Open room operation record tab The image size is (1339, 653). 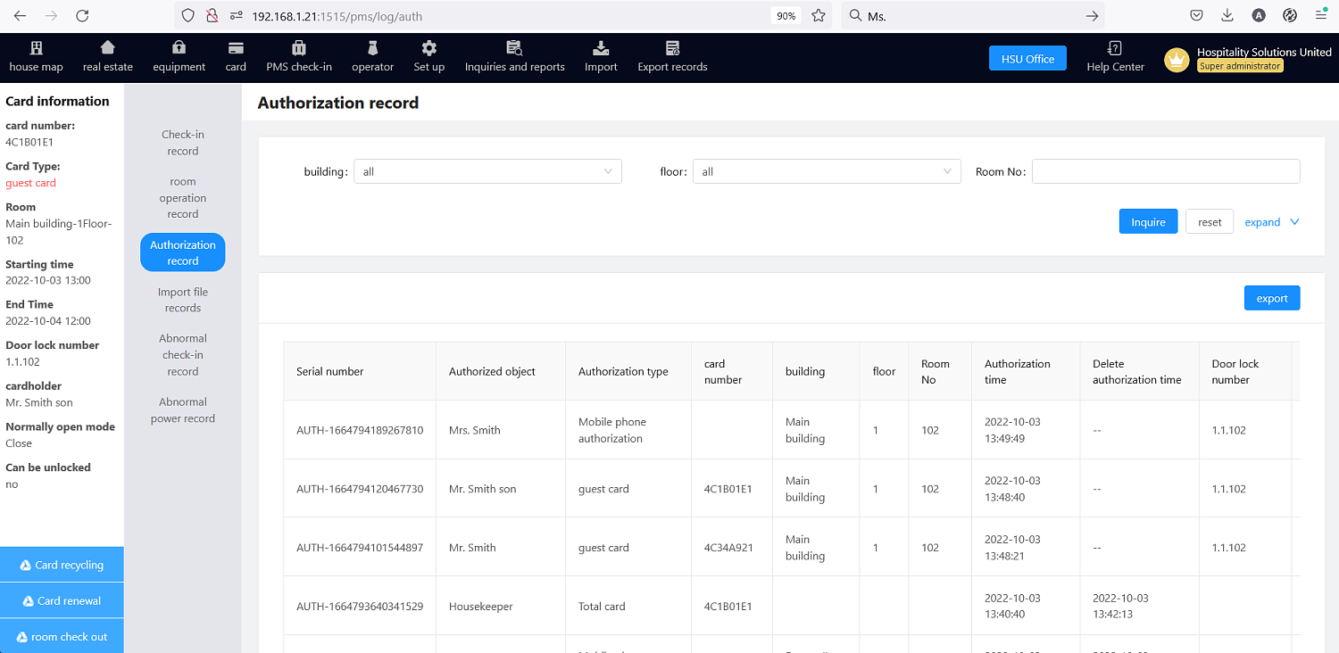pyautogui.click(x=183, y=198)
